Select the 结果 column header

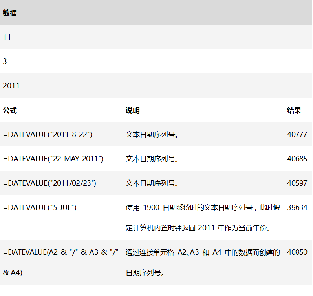point(294,110)
